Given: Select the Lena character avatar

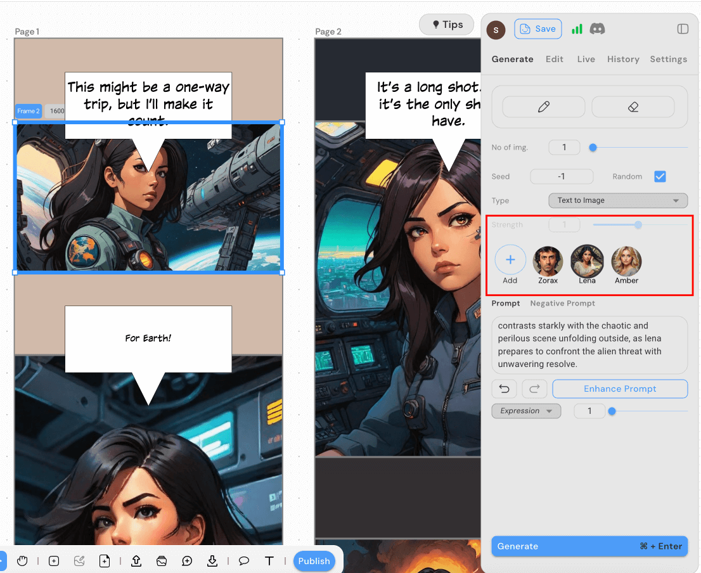Looking at the screenshot, I should (x=587, y=261).
